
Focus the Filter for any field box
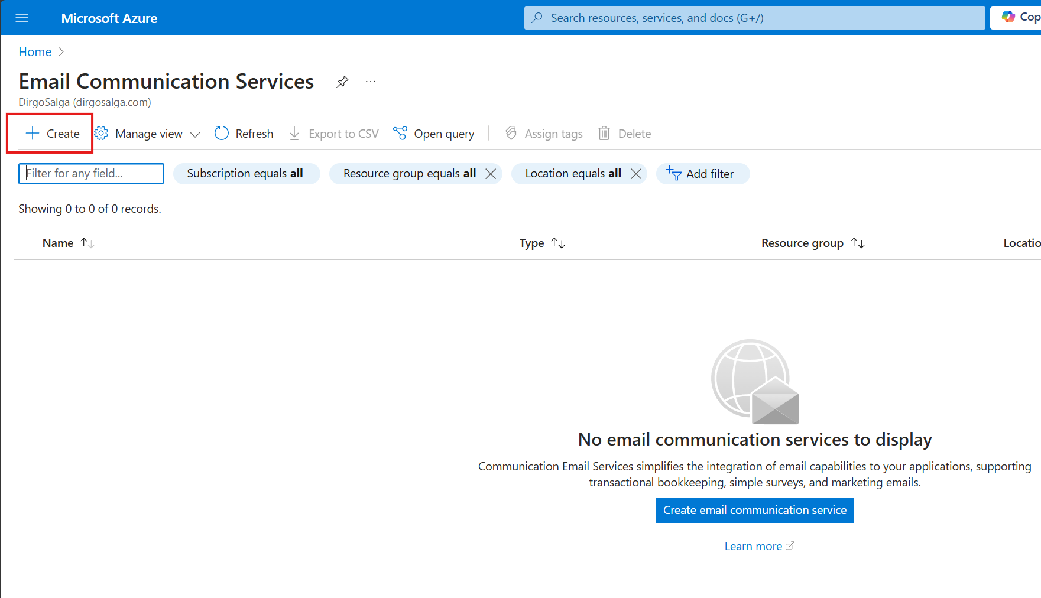coord(91,174)
